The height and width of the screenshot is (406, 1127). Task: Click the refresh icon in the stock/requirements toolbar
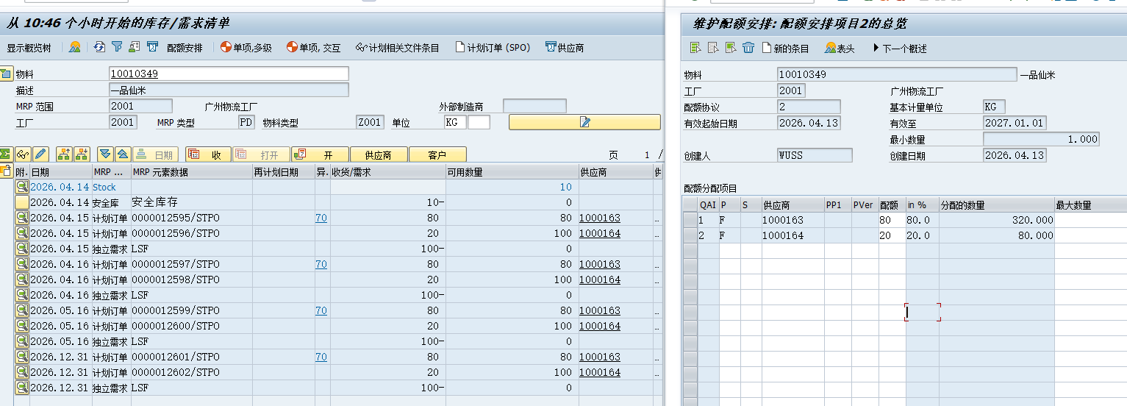pos(99,48)
